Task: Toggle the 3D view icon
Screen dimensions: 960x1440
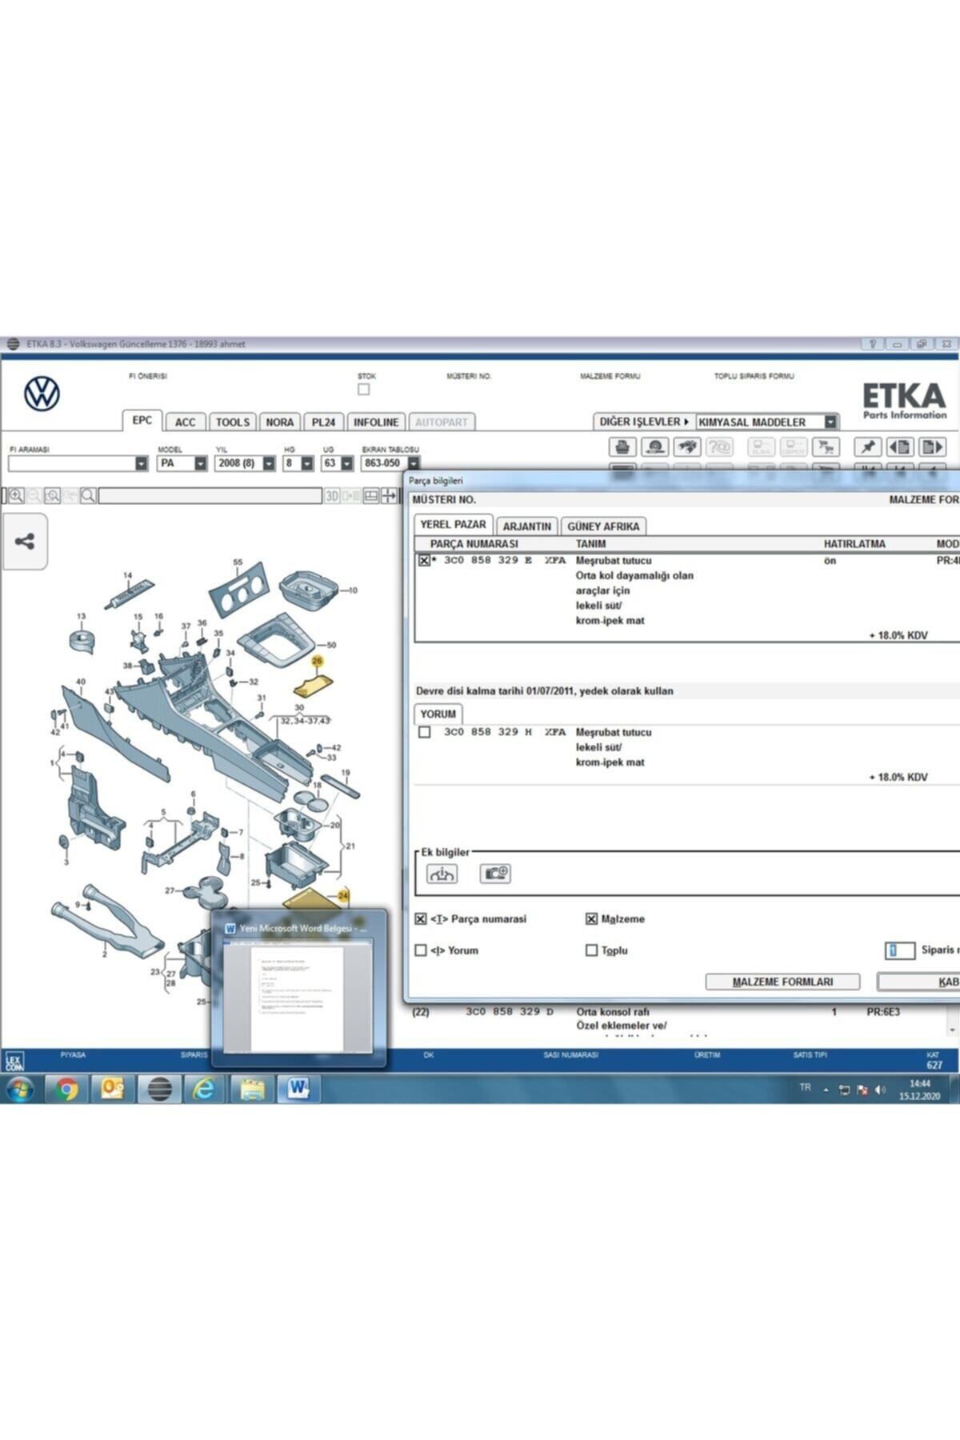Action: pyautogui.click(x=332, y=496)
